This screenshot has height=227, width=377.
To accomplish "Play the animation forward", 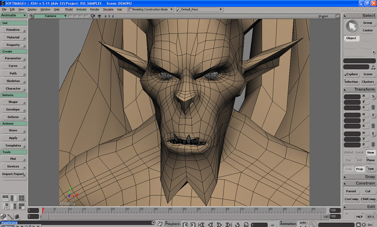I will (x=219, y=224).
